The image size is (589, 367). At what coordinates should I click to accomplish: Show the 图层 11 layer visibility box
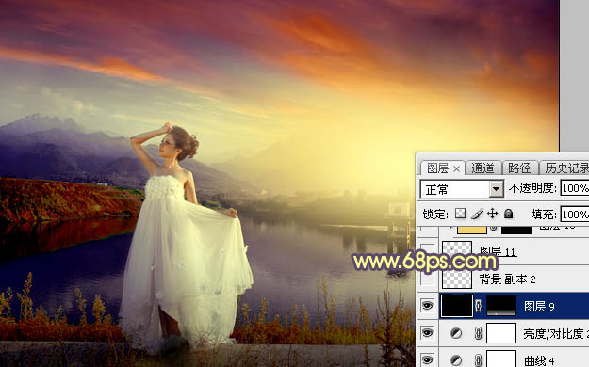427,252
